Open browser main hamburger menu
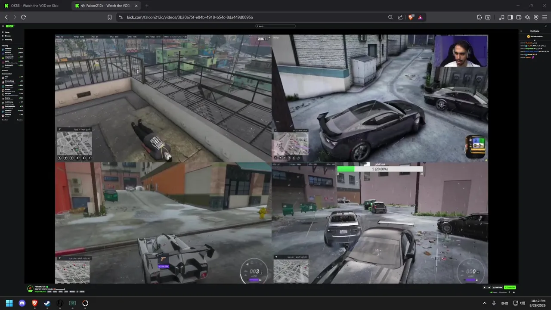 click(x=545, y=17)
